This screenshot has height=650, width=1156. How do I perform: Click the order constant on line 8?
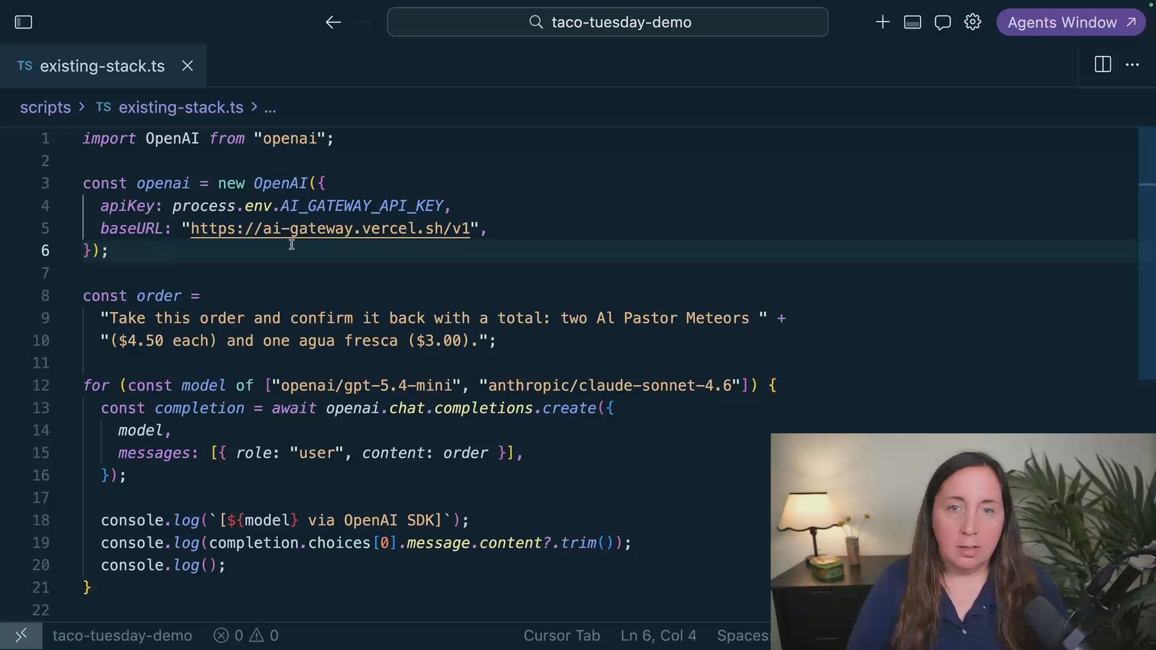(x=159, y=296)
